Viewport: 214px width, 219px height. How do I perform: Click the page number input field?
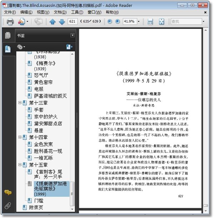click(x=72, y=21)
